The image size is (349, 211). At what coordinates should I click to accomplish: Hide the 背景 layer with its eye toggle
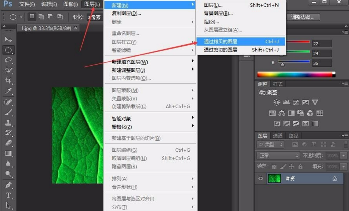(x=261, y=179)
